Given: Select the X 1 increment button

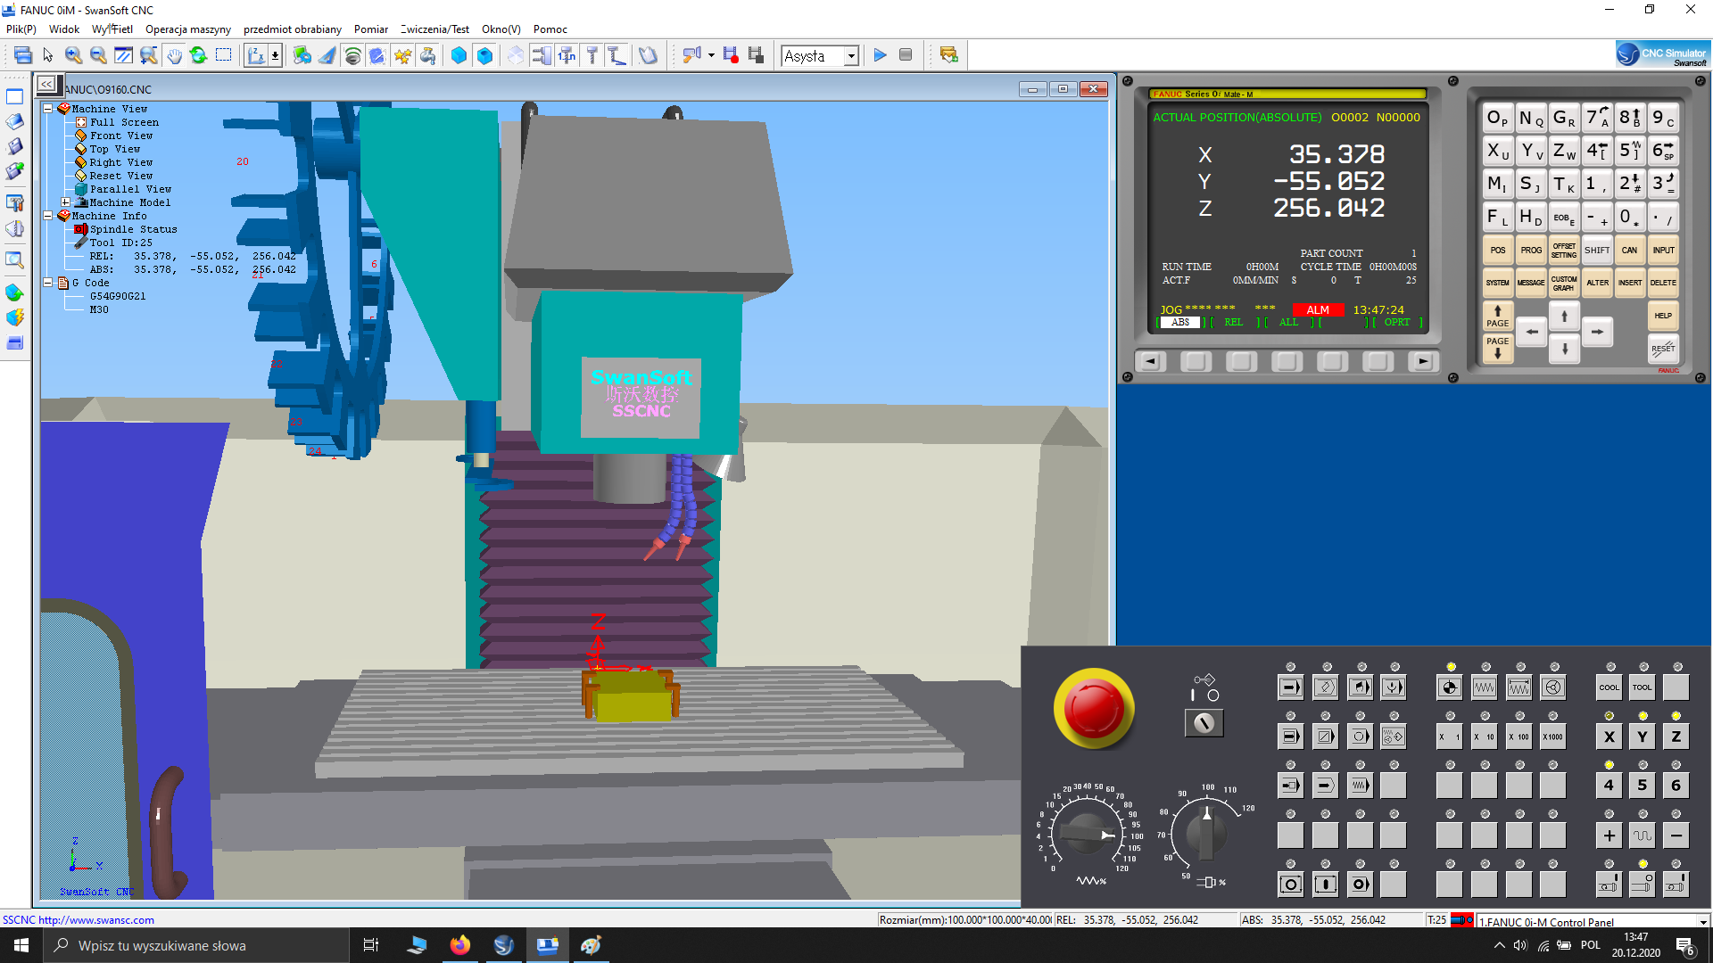Looking at the screenshot, I should (x=1450, y=737).
